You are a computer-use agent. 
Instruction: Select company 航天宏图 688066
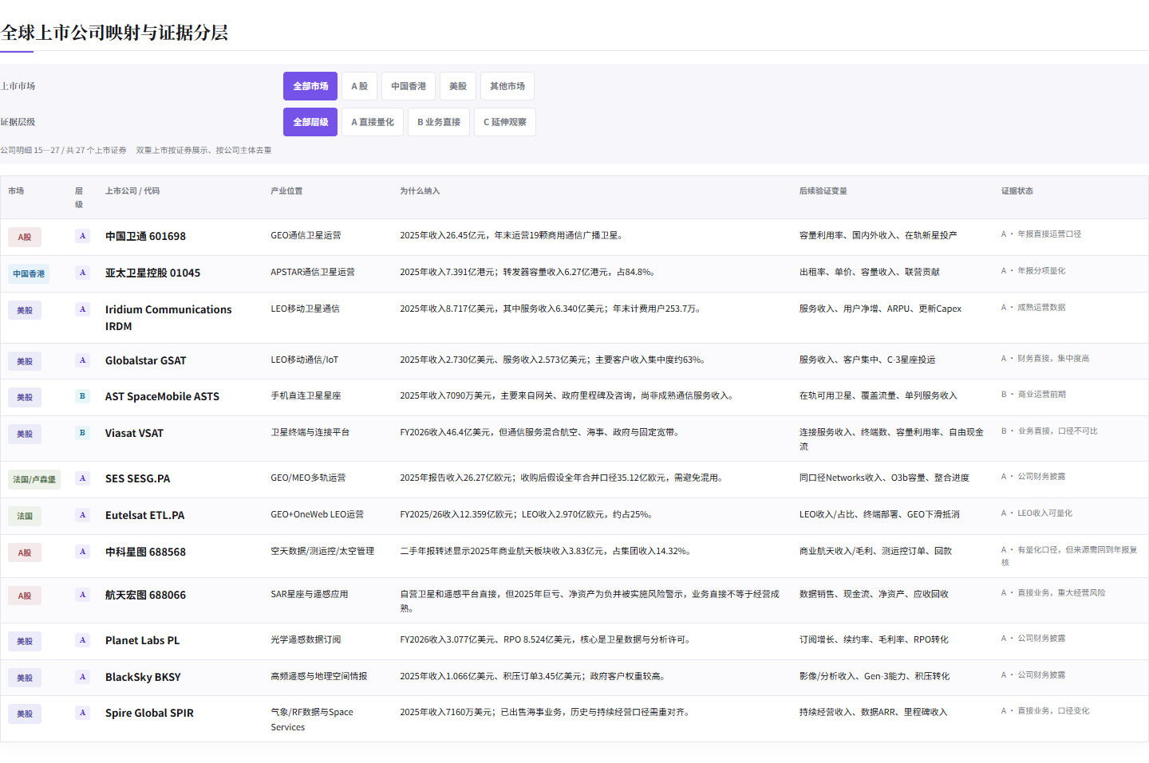(x=145, y=596)
